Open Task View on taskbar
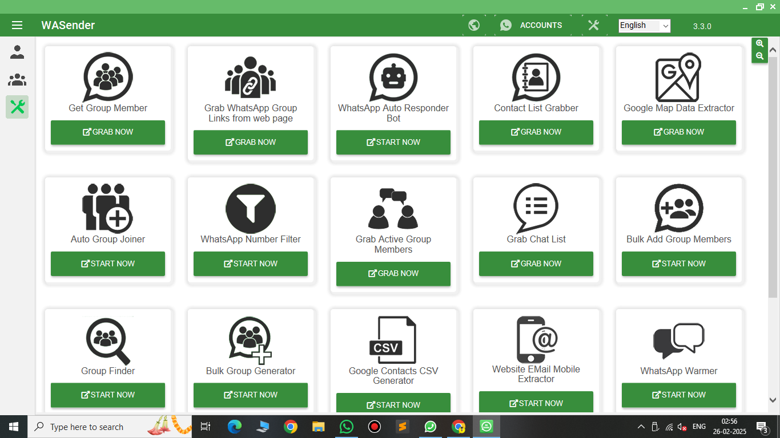This screenshot has height=438, width=780. pos(206,427)
